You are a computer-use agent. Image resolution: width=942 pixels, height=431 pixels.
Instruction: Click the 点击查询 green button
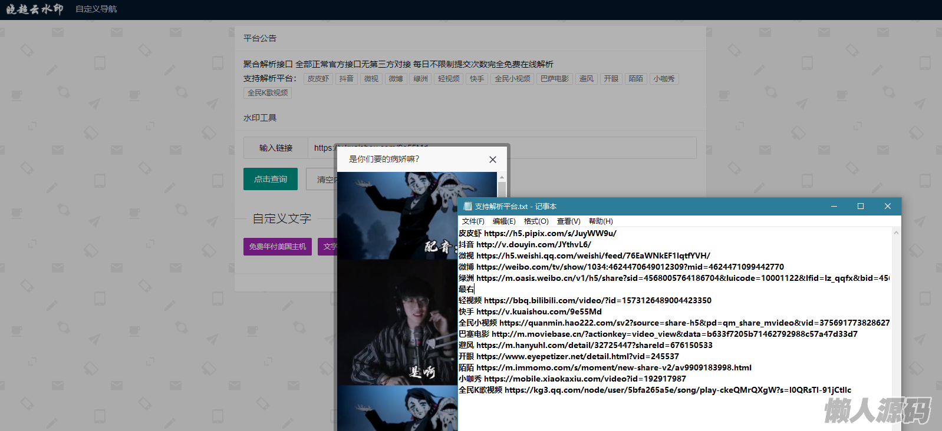pos(271,179)
